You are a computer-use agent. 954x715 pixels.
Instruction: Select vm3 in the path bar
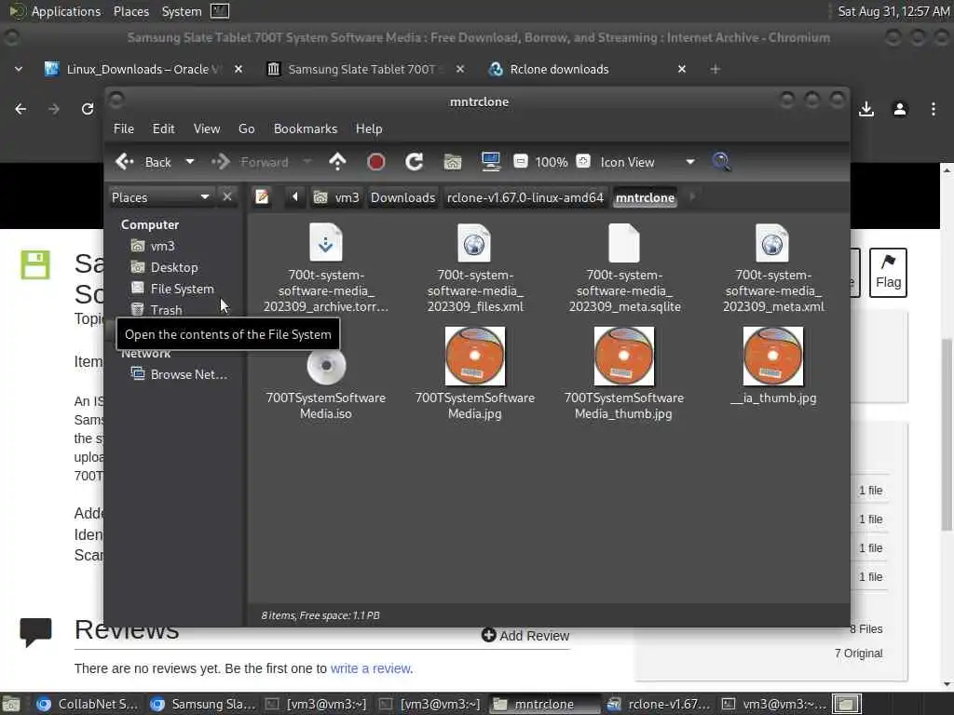336,197
